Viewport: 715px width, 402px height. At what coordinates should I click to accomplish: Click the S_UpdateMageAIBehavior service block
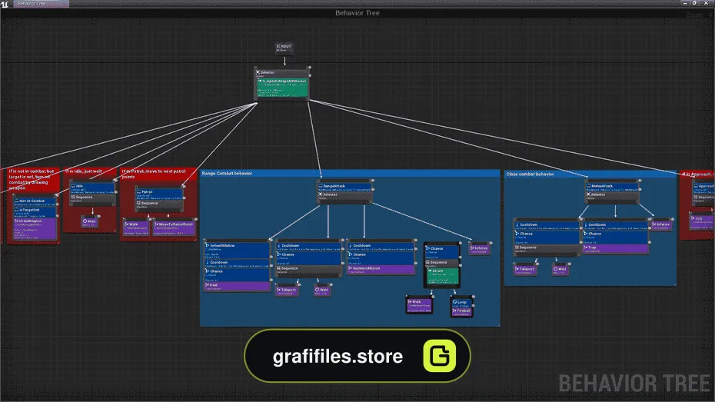click(x=282, y=88)
